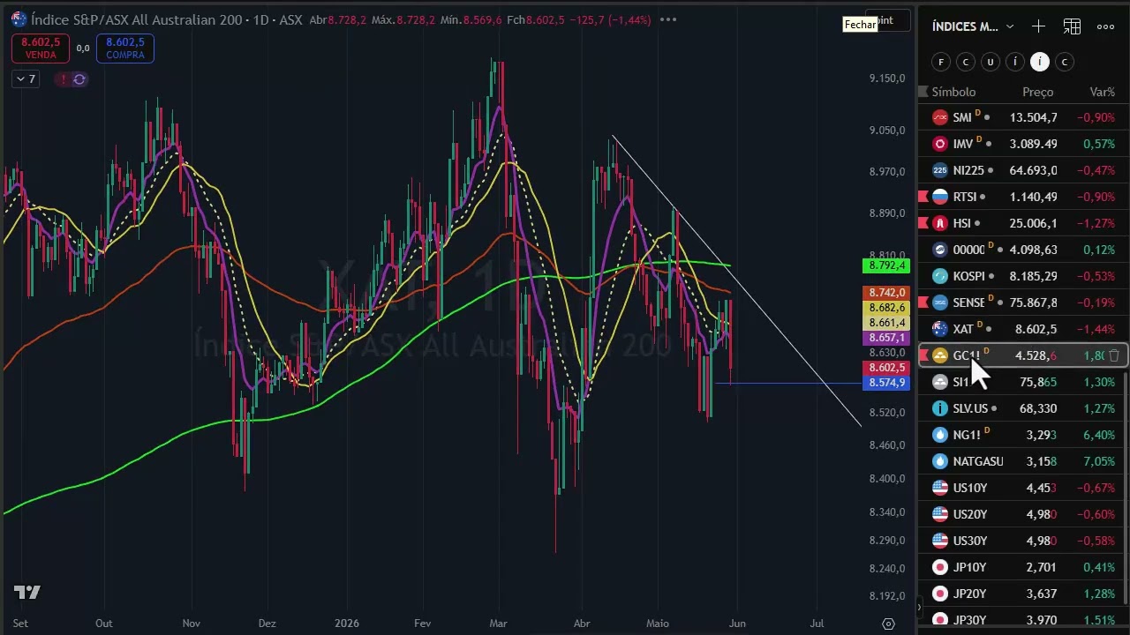Viewport: 1130px width, 635px height.
Task: Switch to the F watchlist tab
Action: (x=941, y=62)
